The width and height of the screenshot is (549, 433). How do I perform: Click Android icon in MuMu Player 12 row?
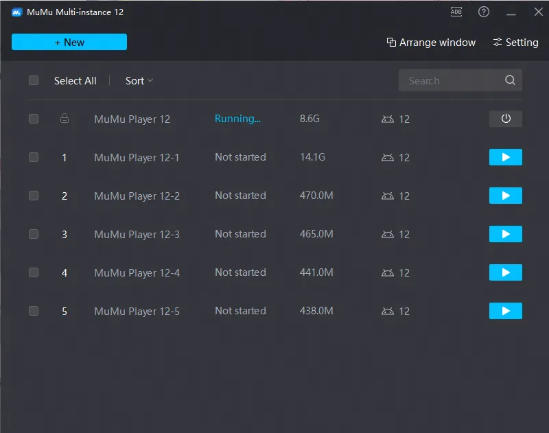pyautogui.click(x=387, y=119)
